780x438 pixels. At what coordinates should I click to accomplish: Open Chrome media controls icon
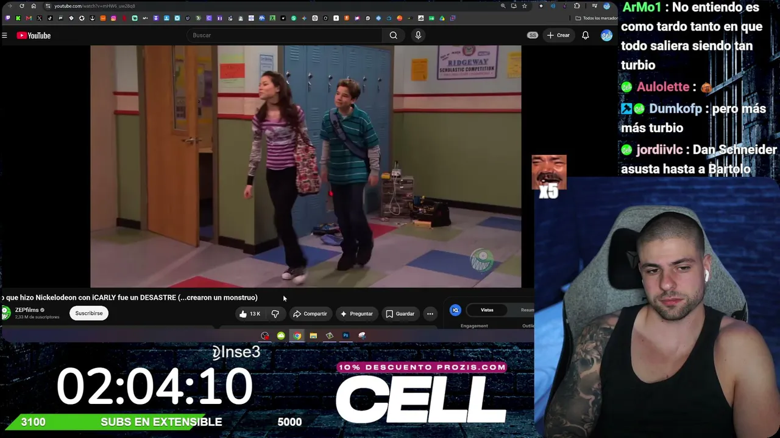[595, 6]
